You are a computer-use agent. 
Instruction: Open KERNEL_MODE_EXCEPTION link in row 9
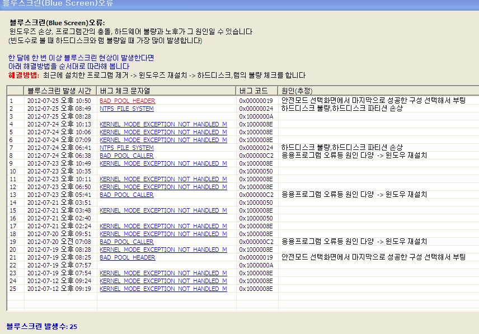(163, 163)
